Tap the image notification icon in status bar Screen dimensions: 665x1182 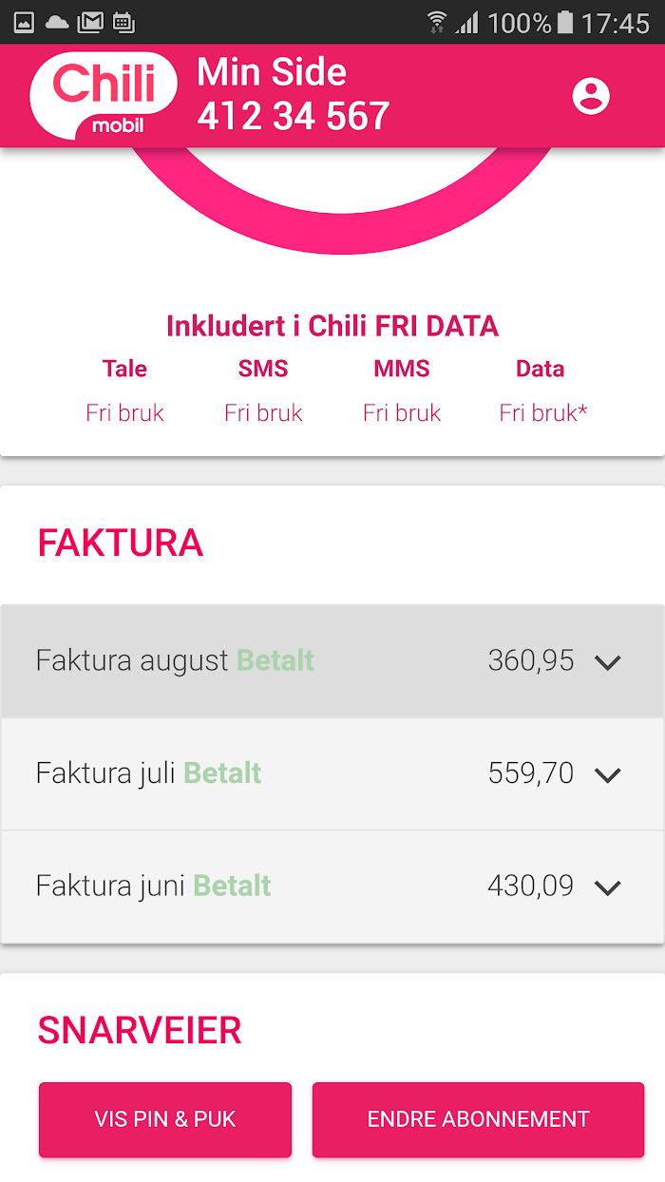(24, 22)
